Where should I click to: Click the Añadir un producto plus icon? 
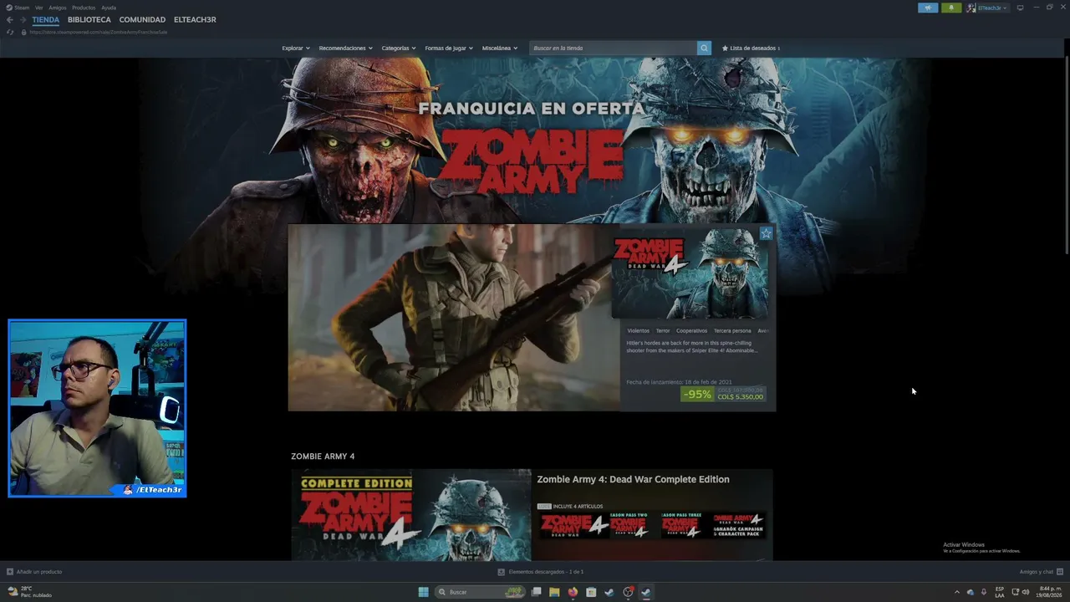click(10, 572)
